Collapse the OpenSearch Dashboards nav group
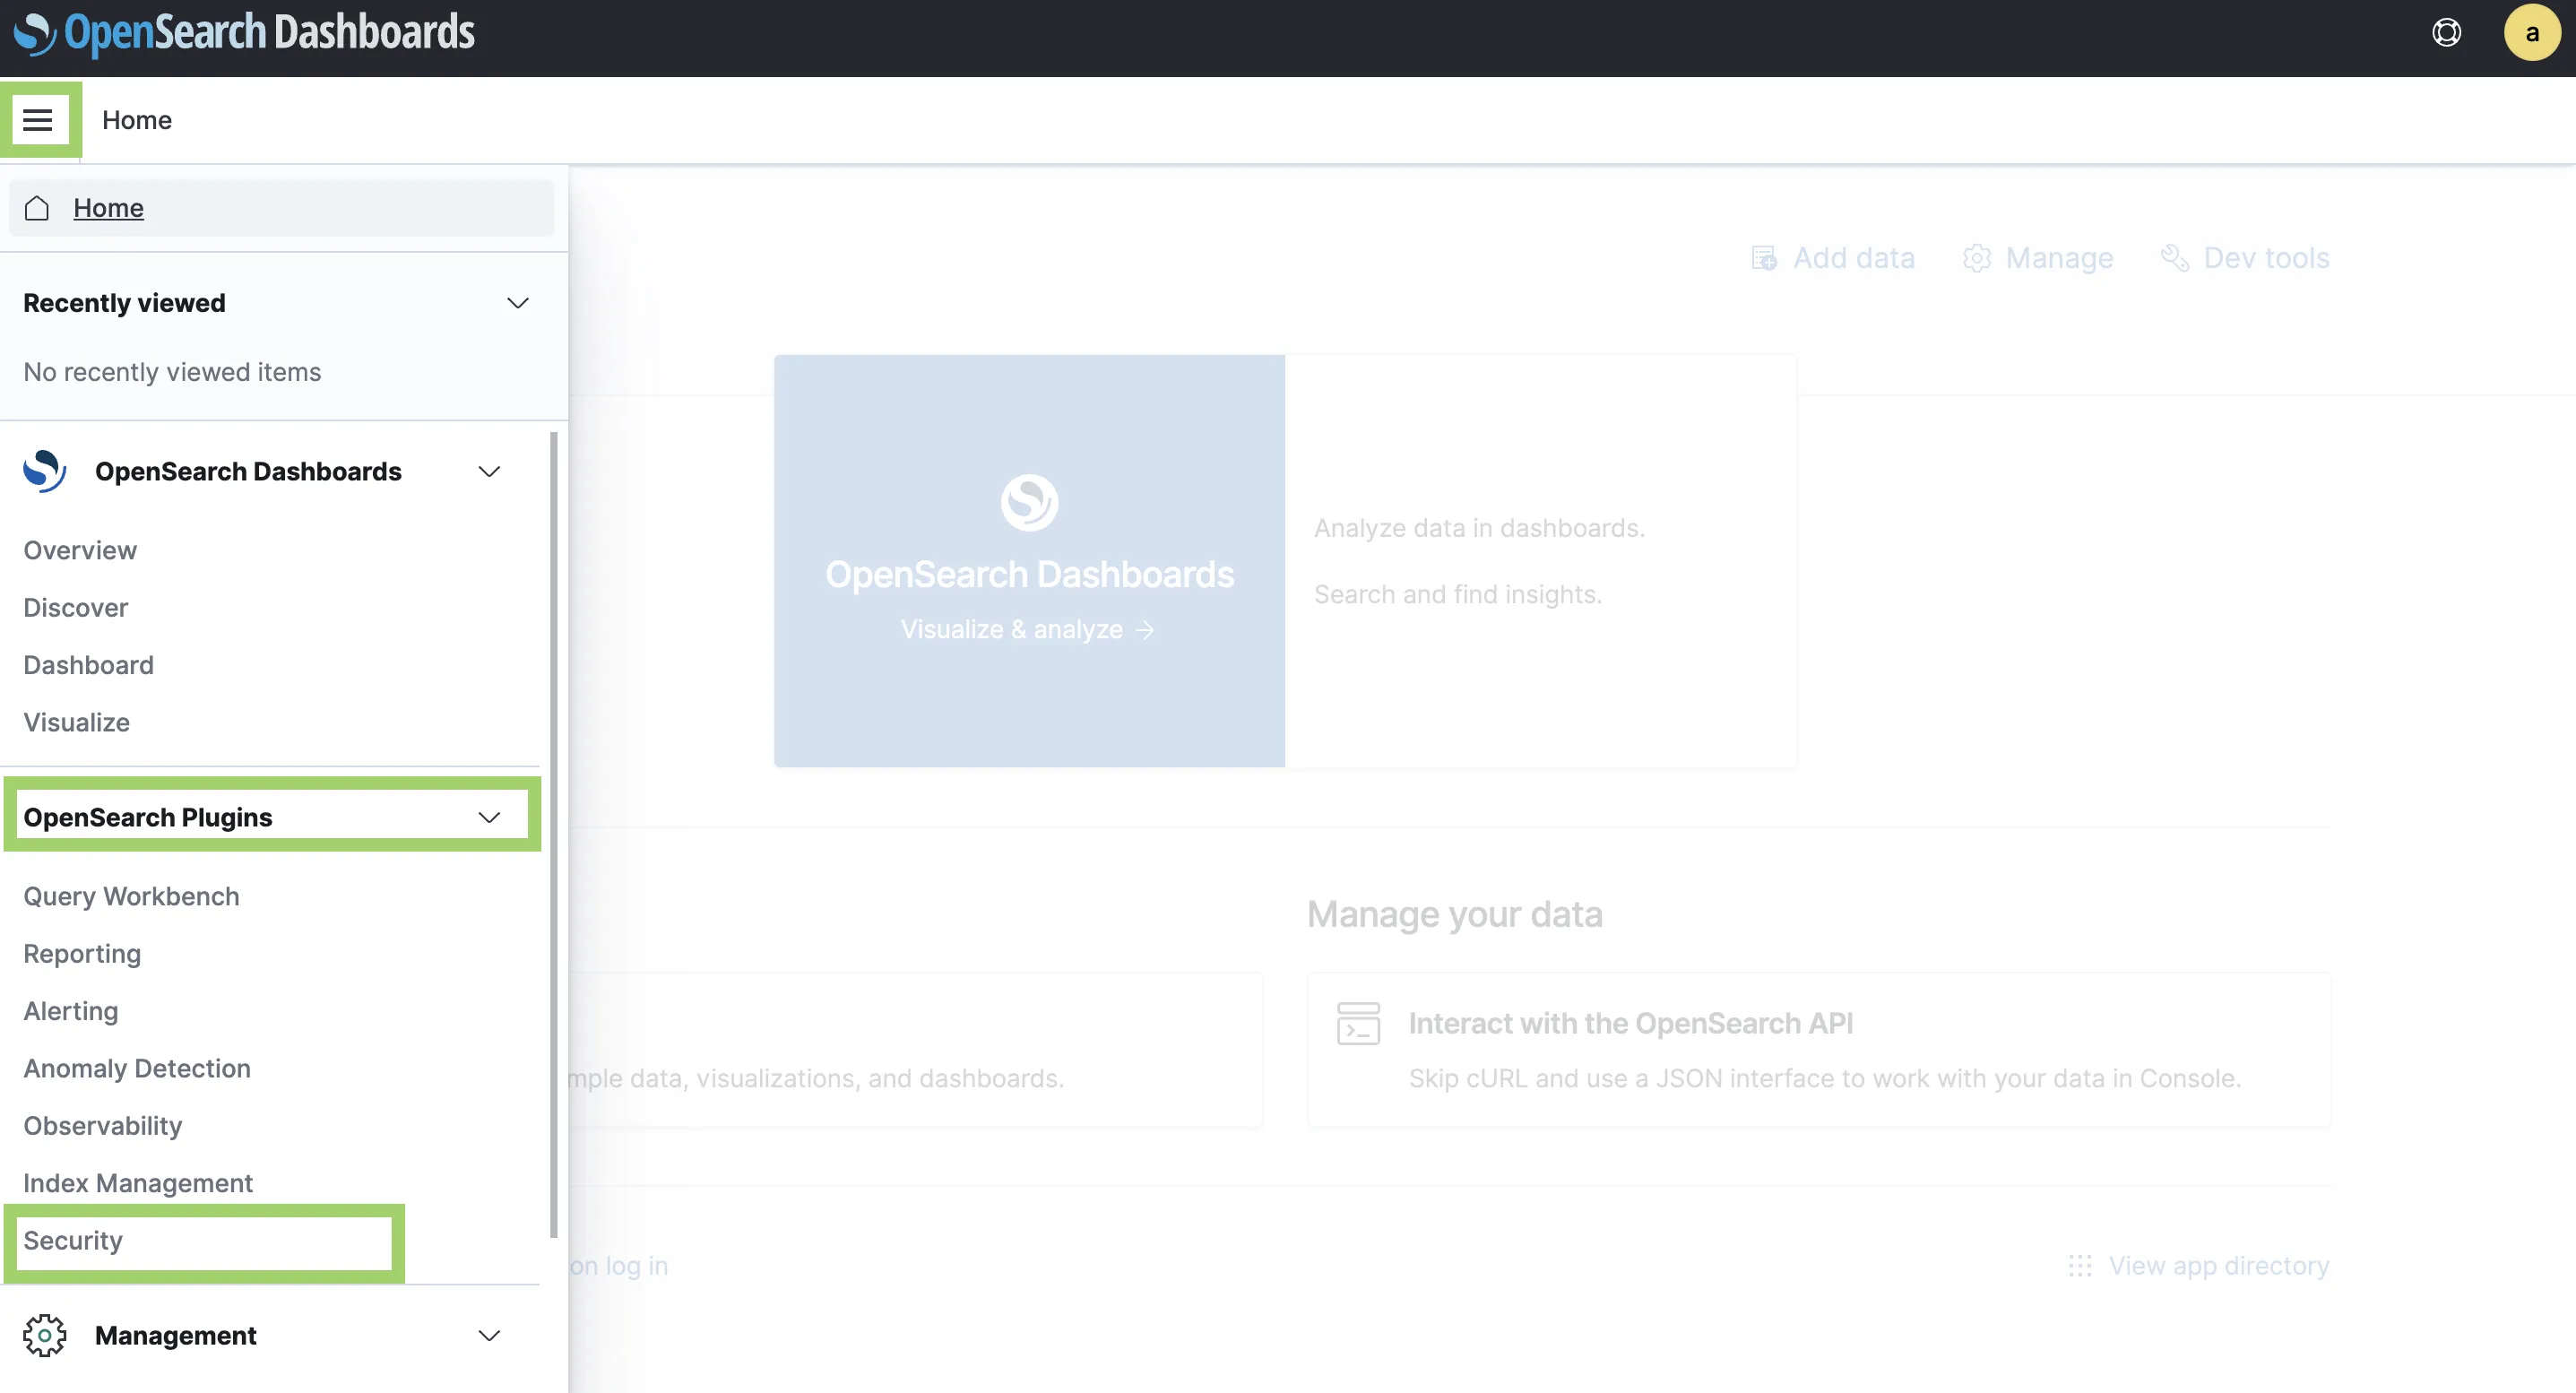The height and width of the screenshot is (1393, 2576). [x=489, y=471]
